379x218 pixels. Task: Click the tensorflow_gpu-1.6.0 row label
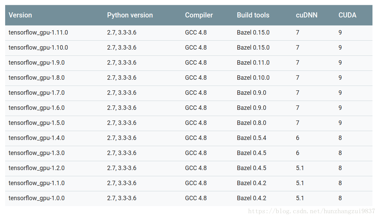(36, 108)
